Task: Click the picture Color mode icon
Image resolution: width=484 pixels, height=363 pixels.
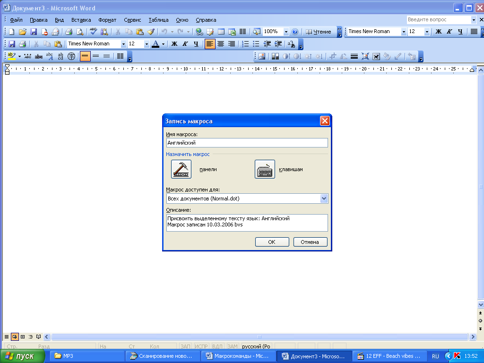Action: [x=275, y=57]
